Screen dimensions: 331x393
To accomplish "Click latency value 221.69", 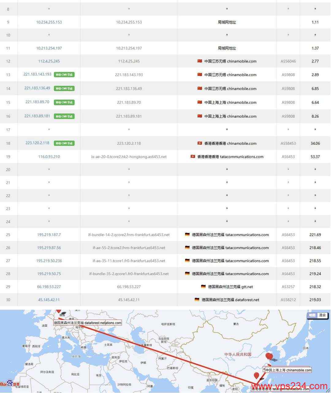I will [x=315, y=235].
